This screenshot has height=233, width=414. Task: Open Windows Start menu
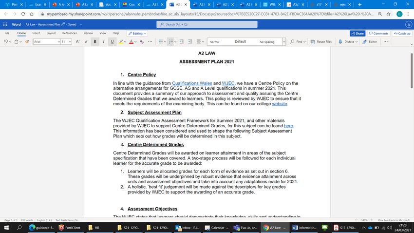point(6,228)
